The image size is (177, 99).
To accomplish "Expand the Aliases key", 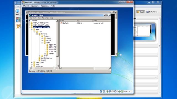I will [42, 38].
